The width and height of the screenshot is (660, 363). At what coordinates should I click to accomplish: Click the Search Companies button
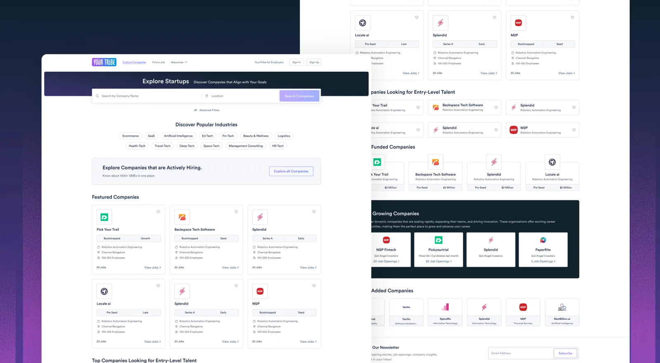pos(299,96)
